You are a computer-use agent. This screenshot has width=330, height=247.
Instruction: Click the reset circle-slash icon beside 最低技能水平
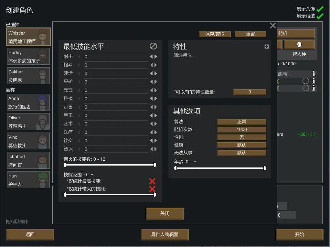[x=153, y=46]
